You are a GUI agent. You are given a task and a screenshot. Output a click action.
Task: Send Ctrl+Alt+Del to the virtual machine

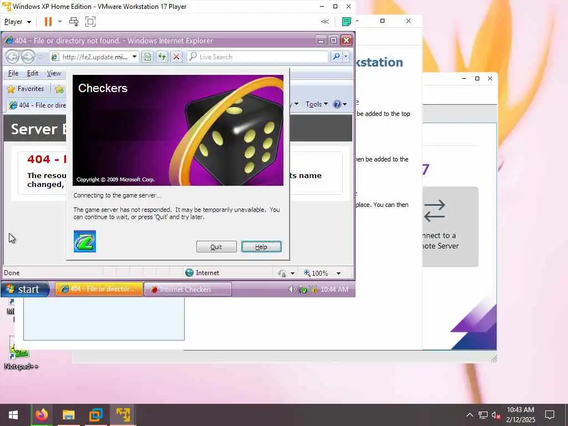74,22
